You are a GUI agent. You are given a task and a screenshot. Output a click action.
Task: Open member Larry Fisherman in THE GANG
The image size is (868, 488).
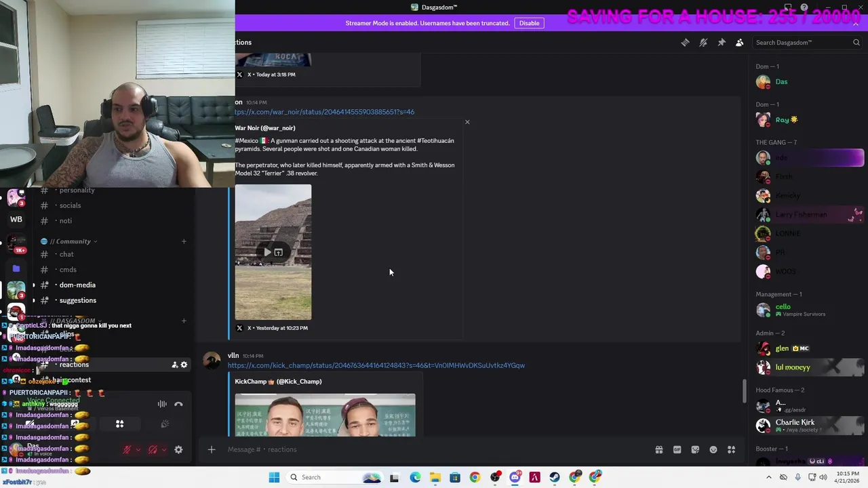(x=810, y=214)
